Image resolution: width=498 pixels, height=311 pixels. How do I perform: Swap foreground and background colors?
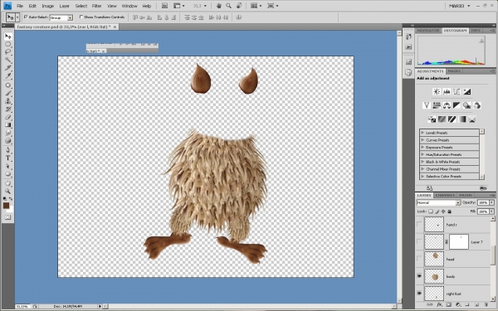(x=11, y=199)
